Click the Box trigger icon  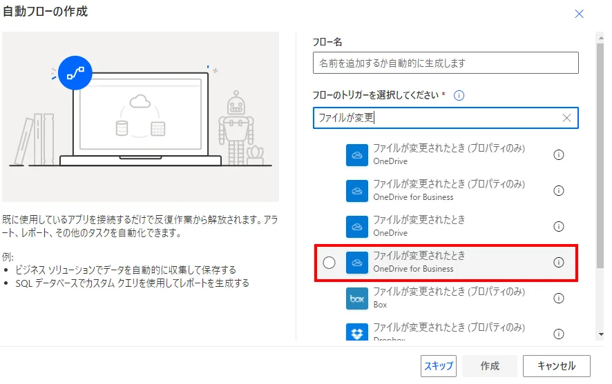point(356,299)
